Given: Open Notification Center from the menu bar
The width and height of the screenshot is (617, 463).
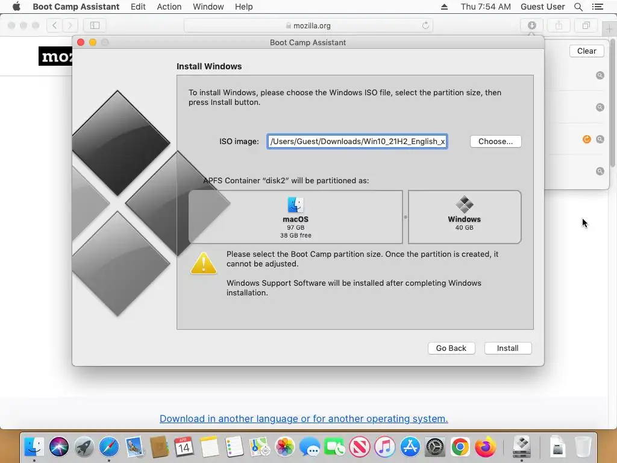Looking at the screenshot, I should [597, 7].
